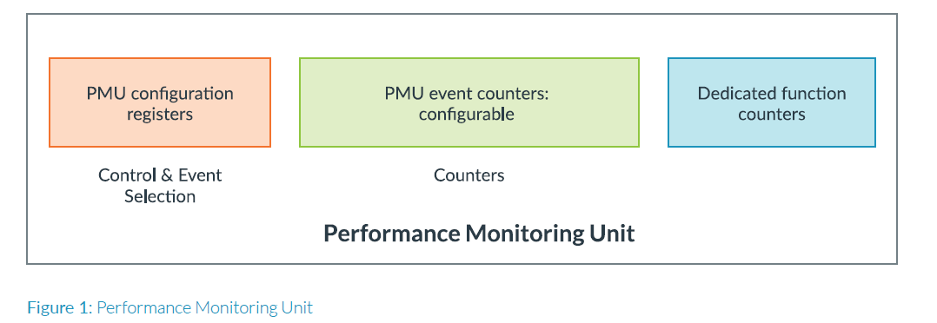Click the word 'Selection' under orange box
The height and width of the screenshot is (323, 937).
click(160, 196)
